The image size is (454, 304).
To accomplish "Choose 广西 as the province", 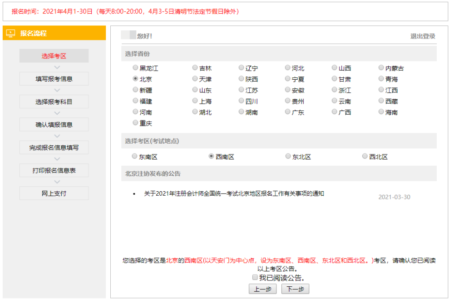I will tap(335, 111).
